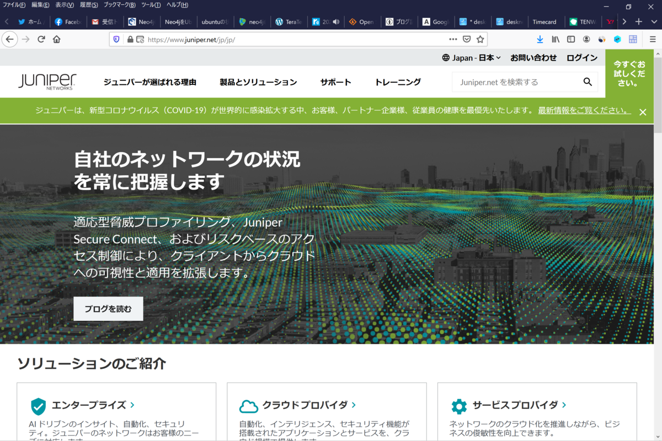
Task: Open the Firefox account icon
Action: pos(586,39)
